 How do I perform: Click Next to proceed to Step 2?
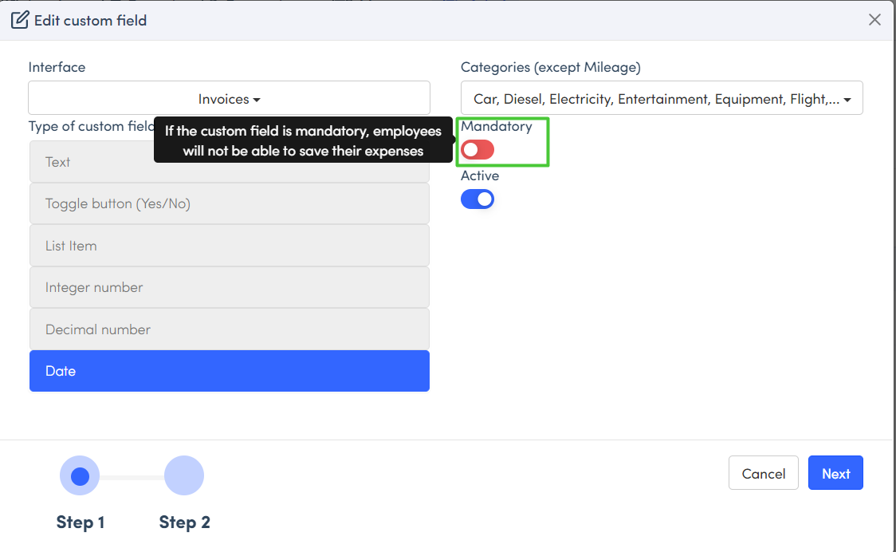[835, 473]
